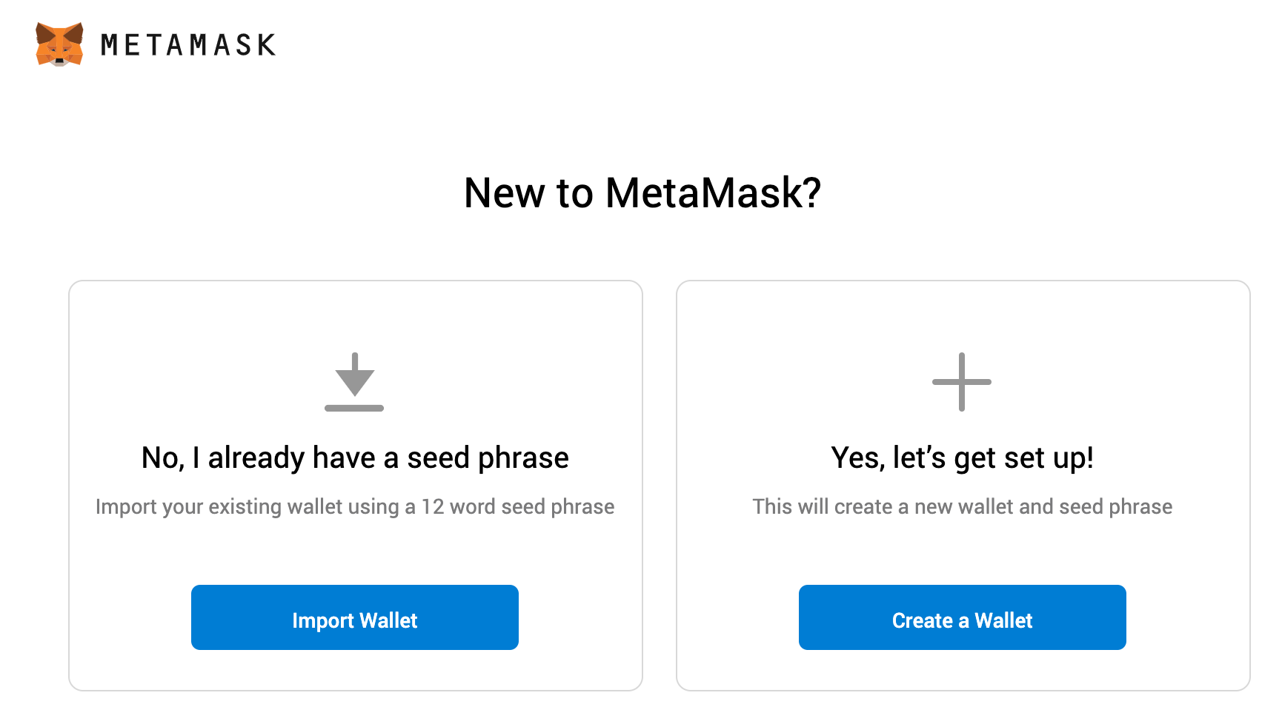Start importing an existing wallet with seed phrase
Viewport: 1282px width, 724px height.
pos(355,617)
